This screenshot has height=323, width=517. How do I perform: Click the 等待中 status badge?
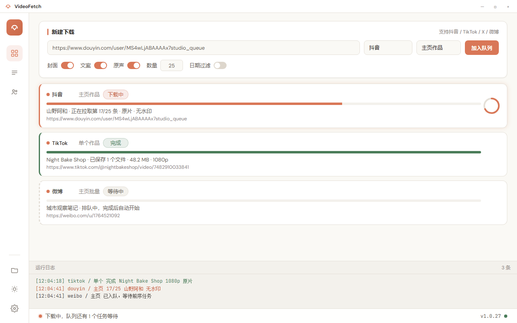(116, 191)
